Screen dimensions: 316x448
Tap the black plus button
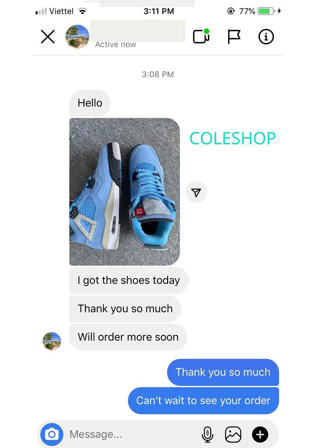click(x=260, y=435)
